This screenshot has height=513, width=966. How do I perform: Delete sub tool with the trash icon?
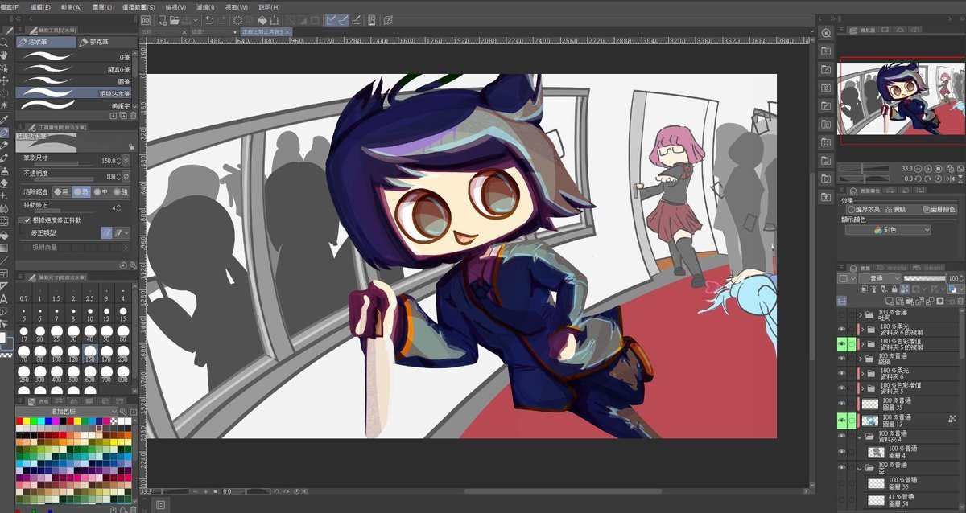click(x=133, y=116)
